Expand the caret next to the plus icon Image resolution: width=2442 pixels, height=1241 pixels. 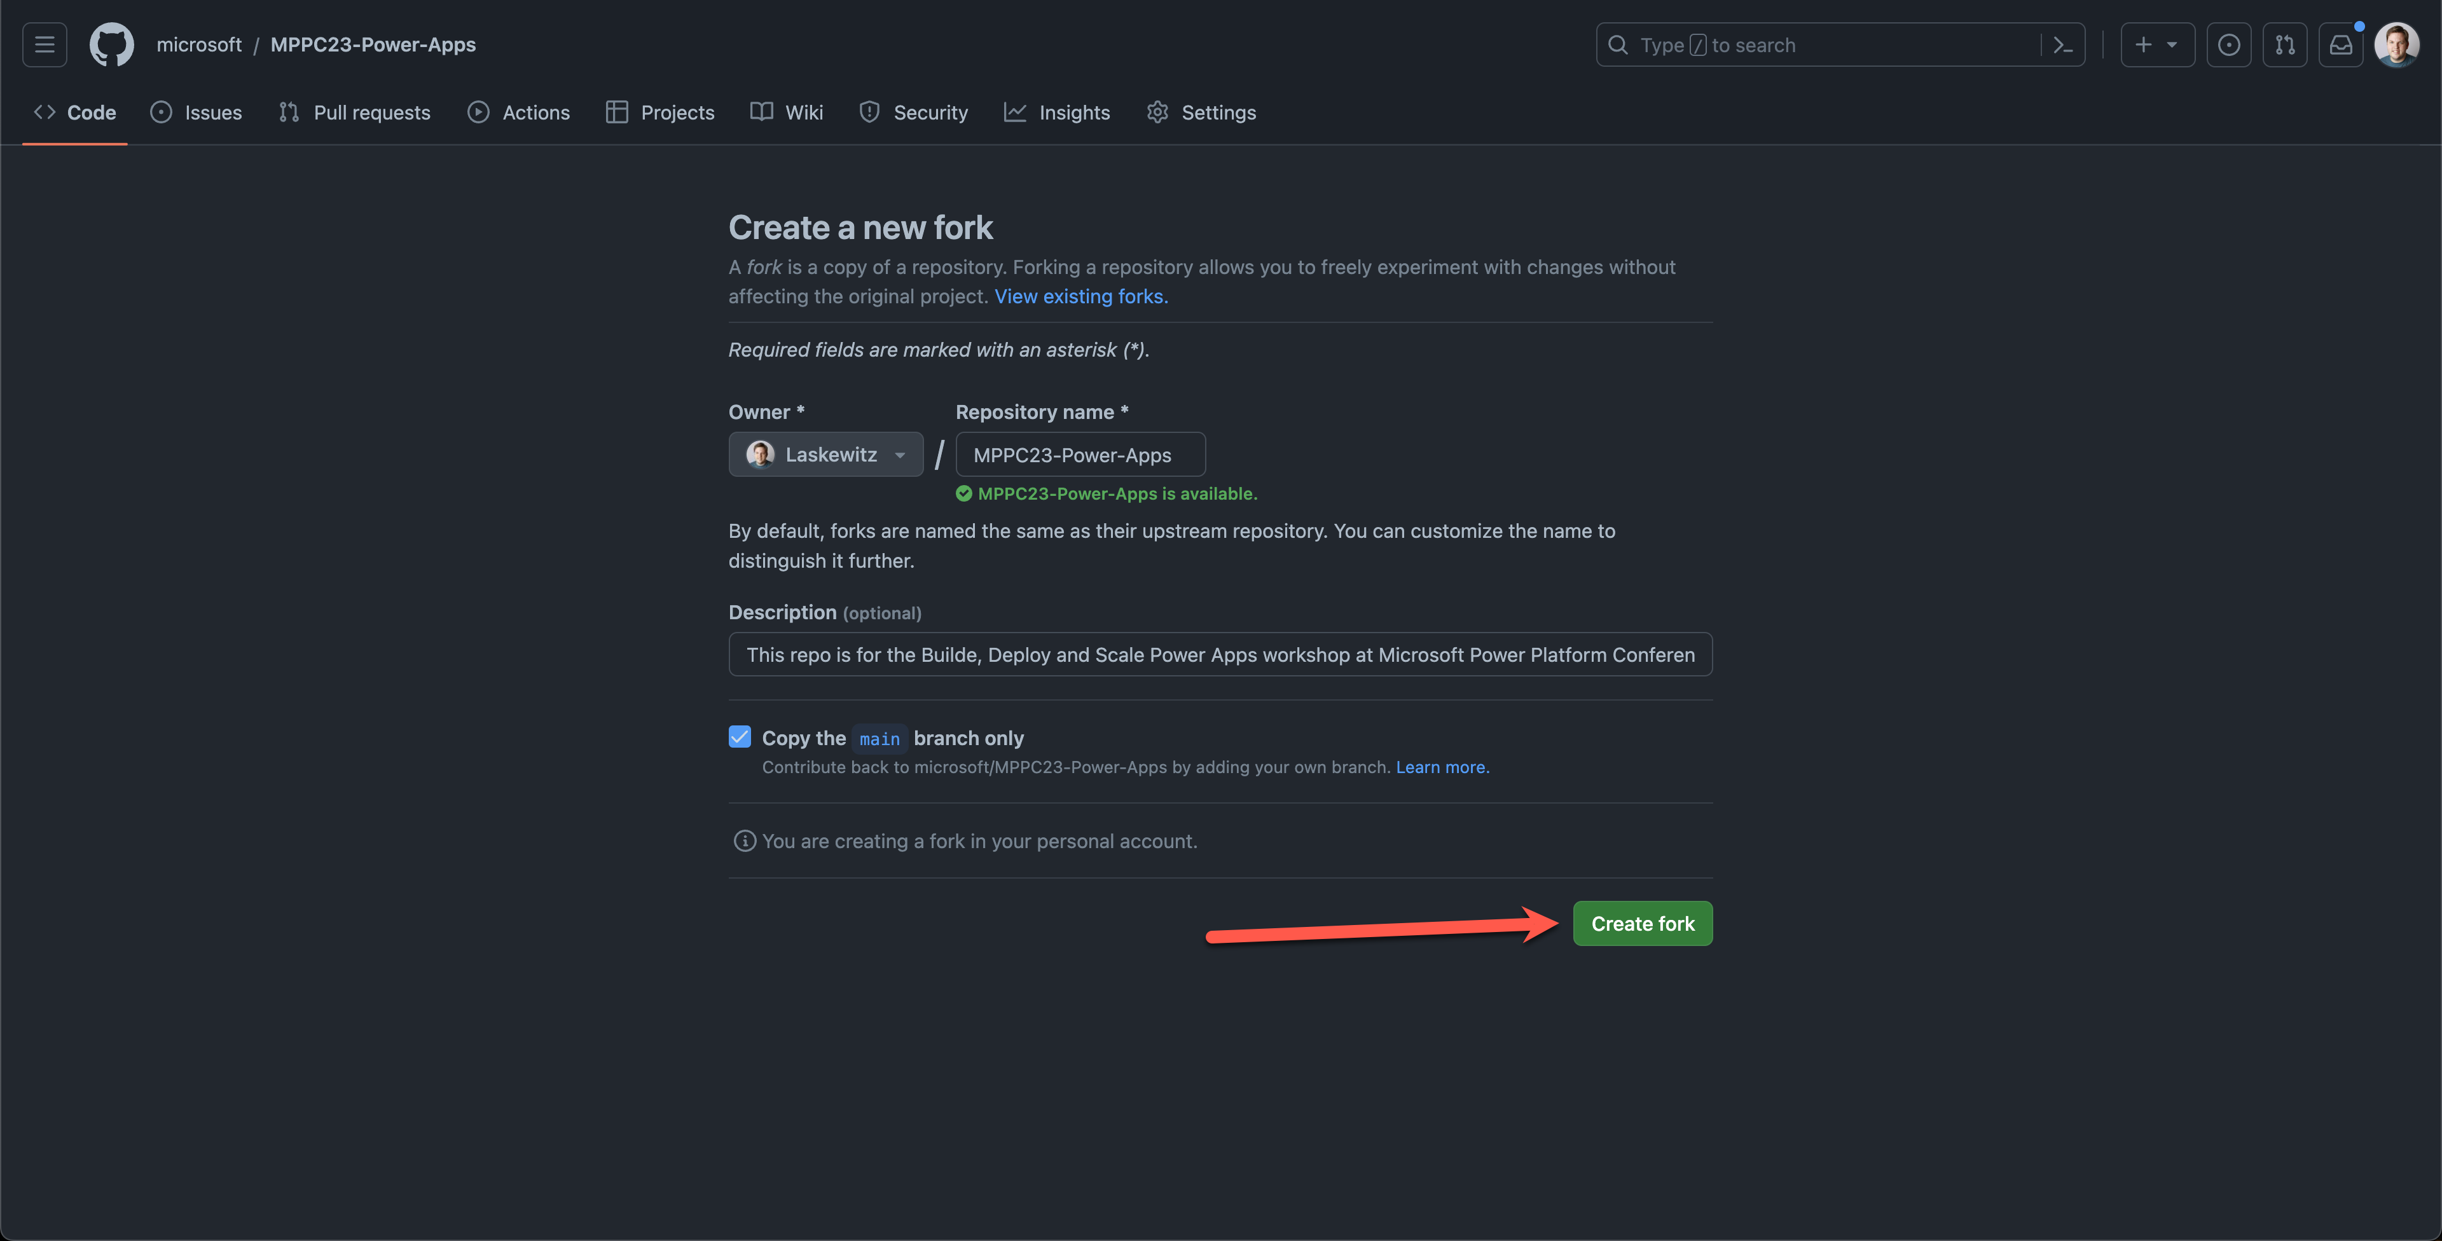2174,45
